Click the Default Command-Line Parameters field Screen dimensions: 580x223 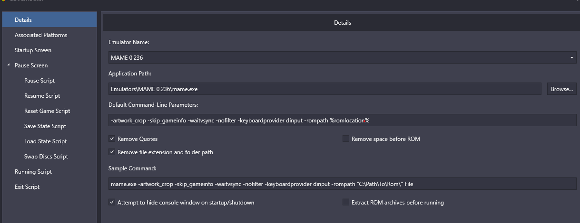click(343, 121)
